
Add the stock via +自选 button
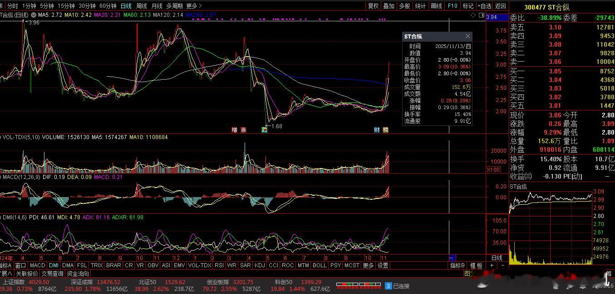(x=484, y=6)
